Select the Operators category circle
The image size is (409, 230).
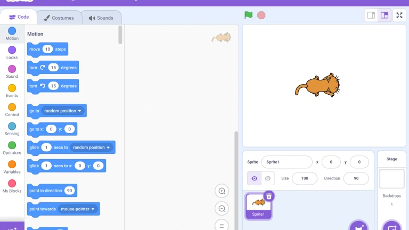pyautogui.click(x=12, y=145)
